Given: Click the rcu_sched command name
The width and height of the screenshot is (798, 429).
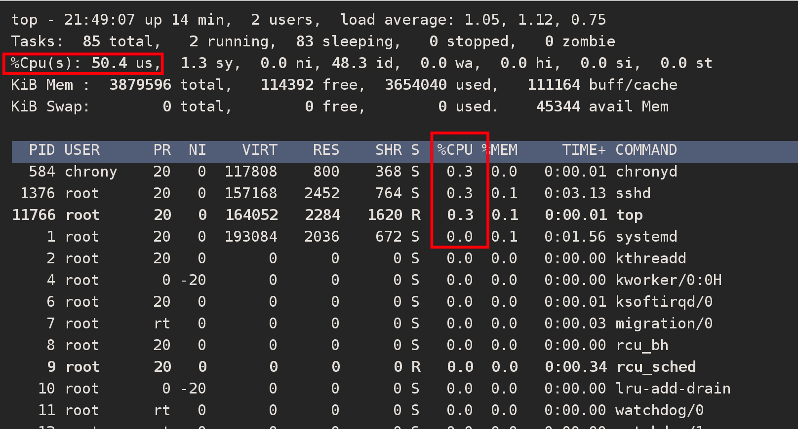Looking at the screenshot, I should (x=655, y=367).
